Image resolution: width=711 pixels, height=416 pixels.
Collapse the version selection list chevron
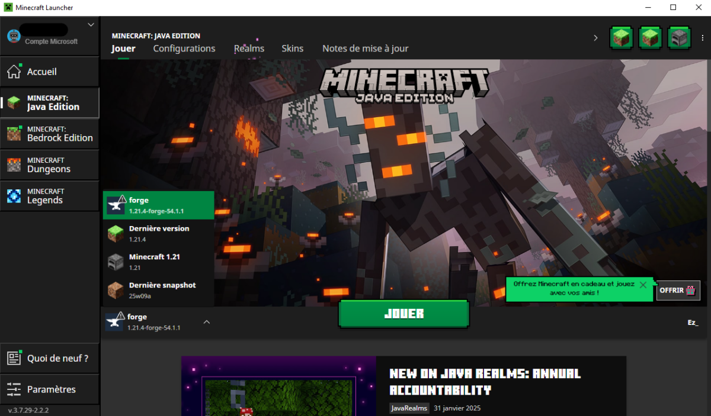pos(206,321)
